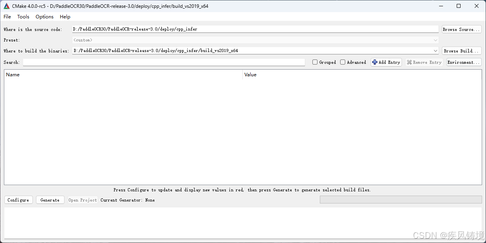Click the Add Entry plus button
Viewport: 486px width, 243px height.
click(386, 62)
